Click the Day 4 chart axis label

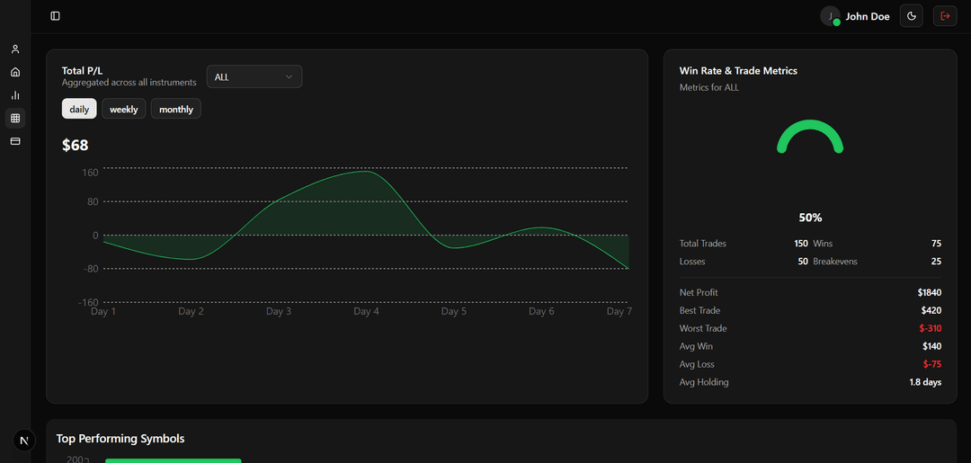[x=366, y=312]
